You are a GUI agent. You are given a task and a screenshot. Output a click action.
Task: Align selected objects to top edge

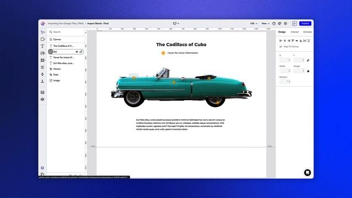293,41
